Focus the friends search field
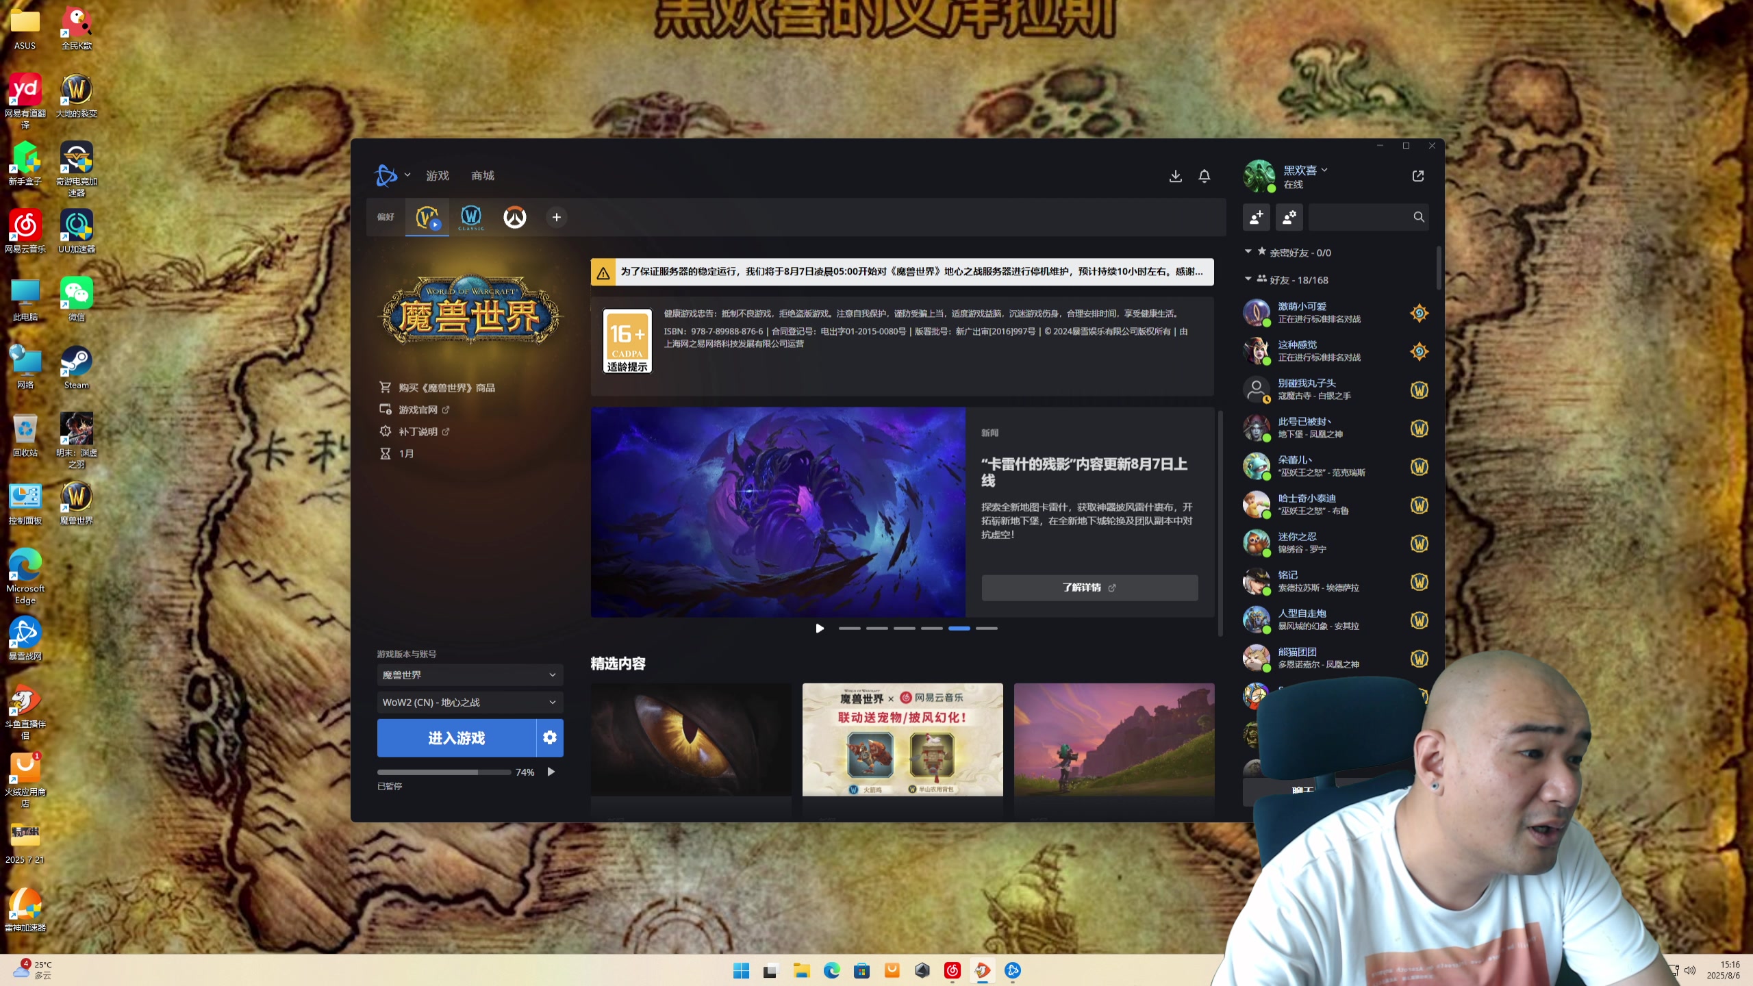This screenshot has height=986, width=1753. click(1368, 217)
